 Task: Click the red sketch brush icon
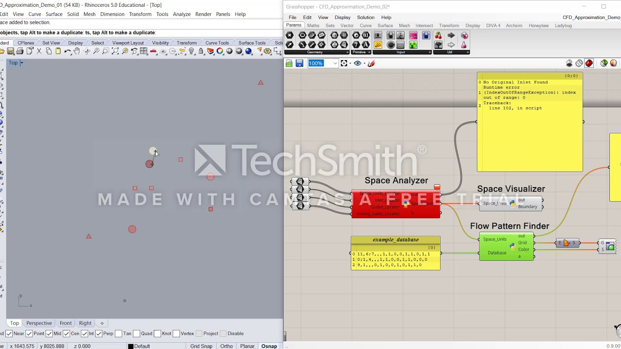(371, 63)
